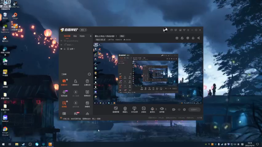Expand speaker options arrow
Viewport: 262px width, 147px height.
166,109
